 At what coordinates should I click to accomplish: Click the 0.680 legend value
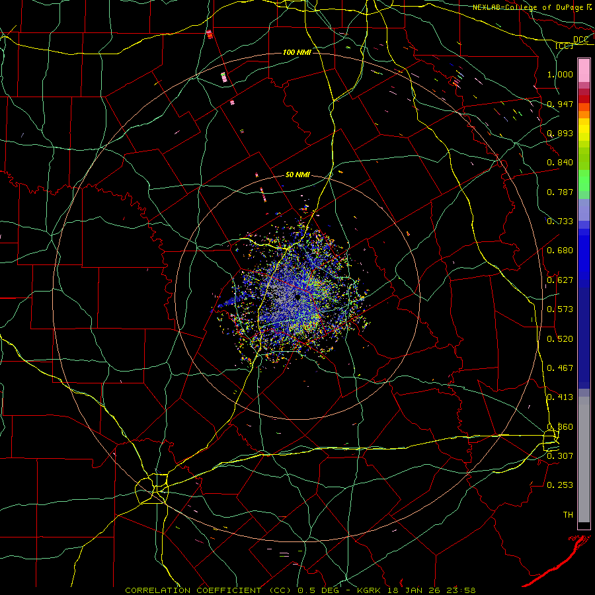(x=560, y=251)
